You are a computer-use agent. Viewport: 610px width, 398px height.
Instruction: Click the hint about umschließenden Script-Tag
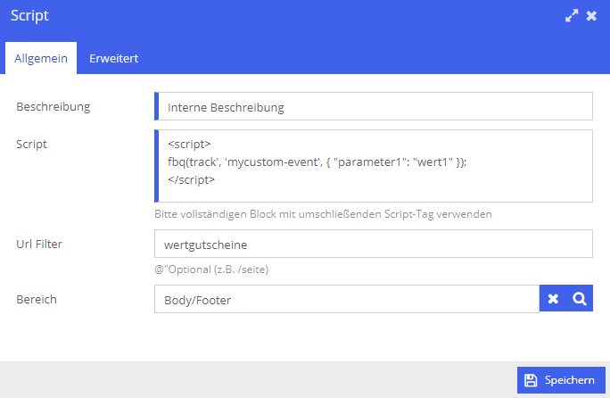tap(323, 214)
